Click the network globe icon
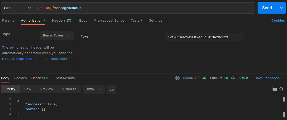 point(177,78)
